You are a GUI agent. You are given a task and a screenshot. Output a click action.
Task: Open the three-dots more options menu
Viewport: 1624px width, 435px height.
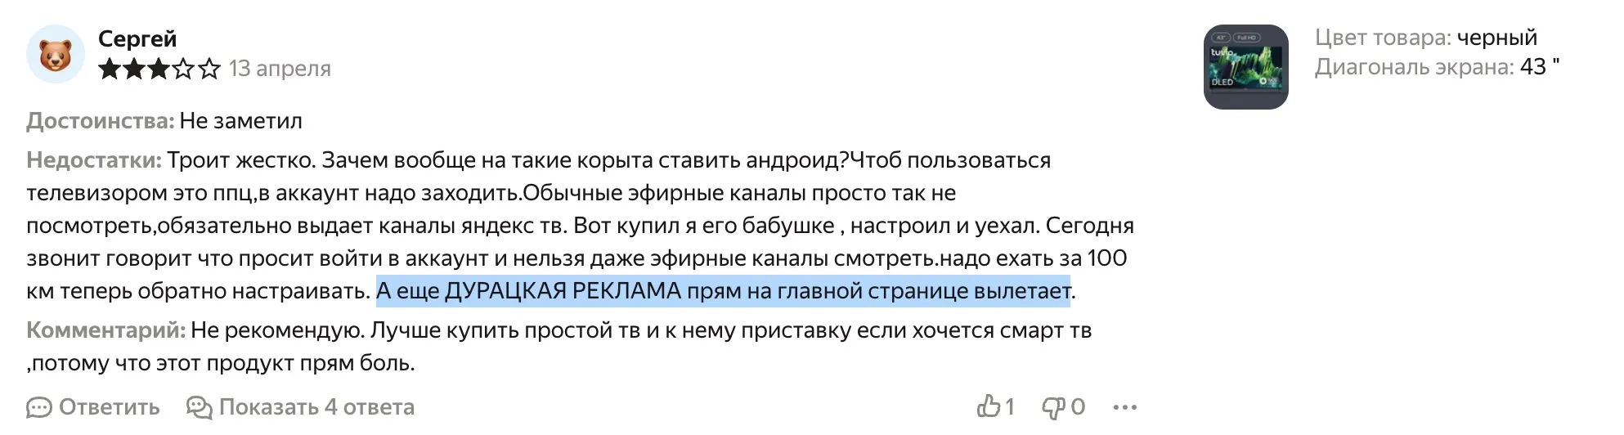click(x=1125, y=407)
